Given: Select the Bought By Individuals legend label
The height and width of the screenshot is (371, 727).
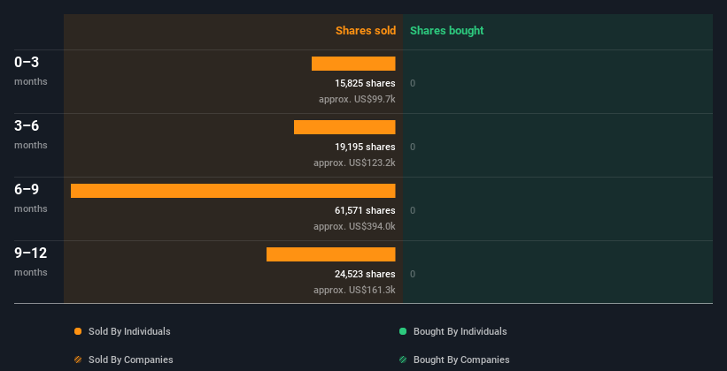Looking at the screenshot, I should 460,331.
